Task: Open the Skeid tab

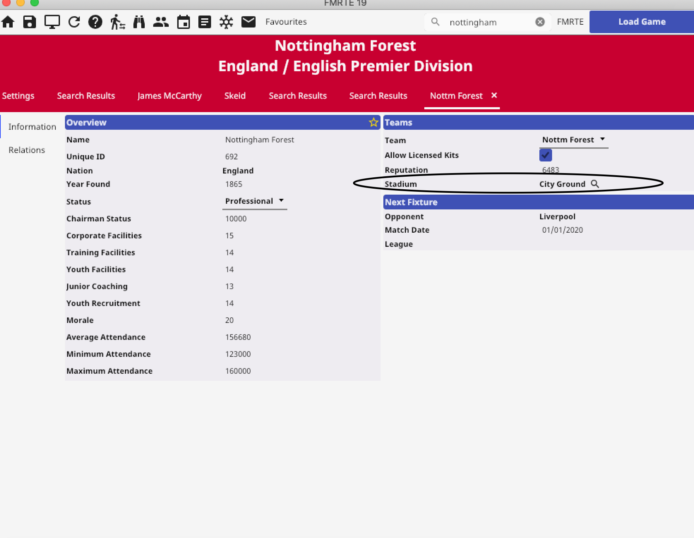Action: [x=235, y=96]
